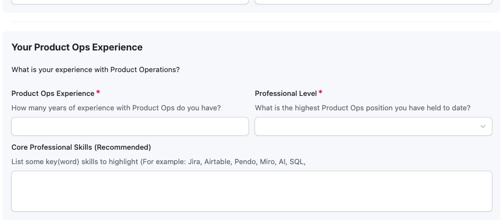Click the red asterisk beside Professional Level
Viewport: 503px width, 224px height.
click(x=321, y=93)
